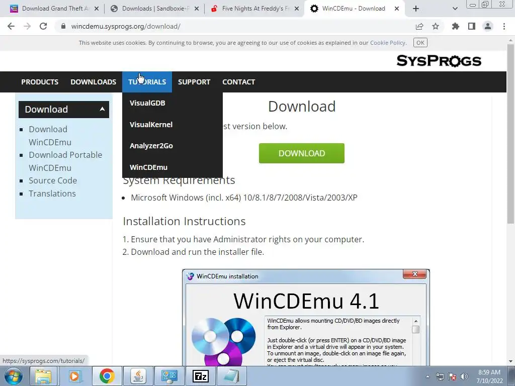Close the WinCDEmu - Download tab
The height and width of the screenshot is (386, 515).
(x=397, y=9)
